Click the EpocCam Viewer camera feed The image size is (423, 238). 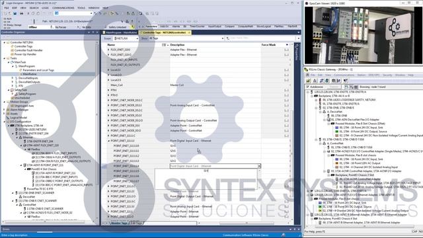[363, 35]
